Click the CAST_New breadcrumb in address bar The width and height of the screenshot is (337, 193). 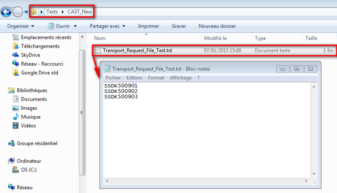[x=80, y=12]
